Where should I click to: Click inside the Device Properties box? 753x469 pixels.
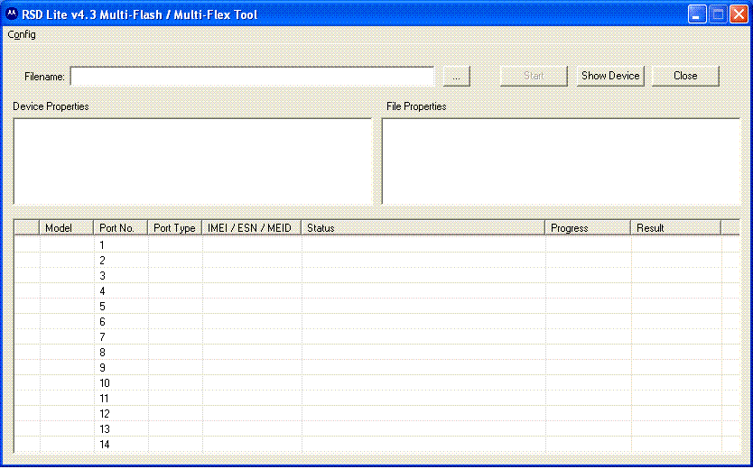192,161
